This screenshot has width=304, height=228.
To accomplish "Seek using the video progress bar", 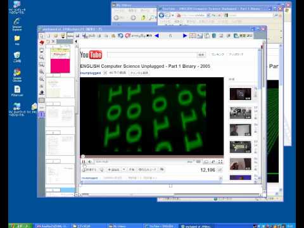I will (151, 156).
